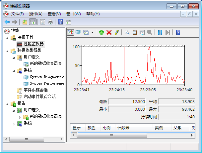202x153 pixels.
Task: Click the red vertical time marker in the graph
Action: pos(124,65)
